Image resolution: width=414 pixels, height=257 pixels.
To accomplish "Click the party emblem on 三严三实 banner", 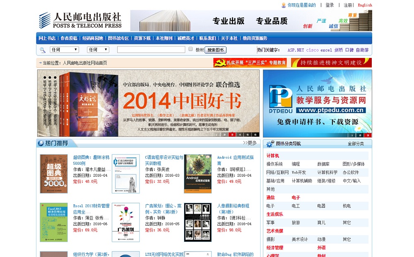I will click(220, 63).
